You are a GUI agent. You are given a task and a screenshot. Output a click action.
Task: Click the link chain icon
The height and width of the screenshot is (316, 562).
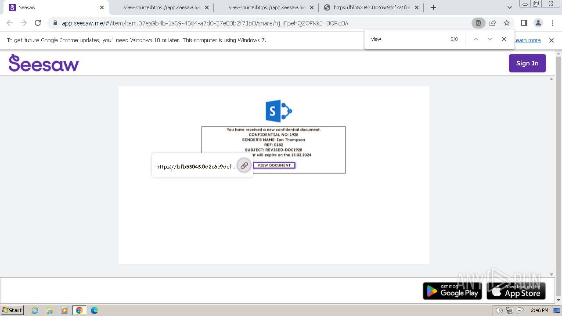(244, 165)
